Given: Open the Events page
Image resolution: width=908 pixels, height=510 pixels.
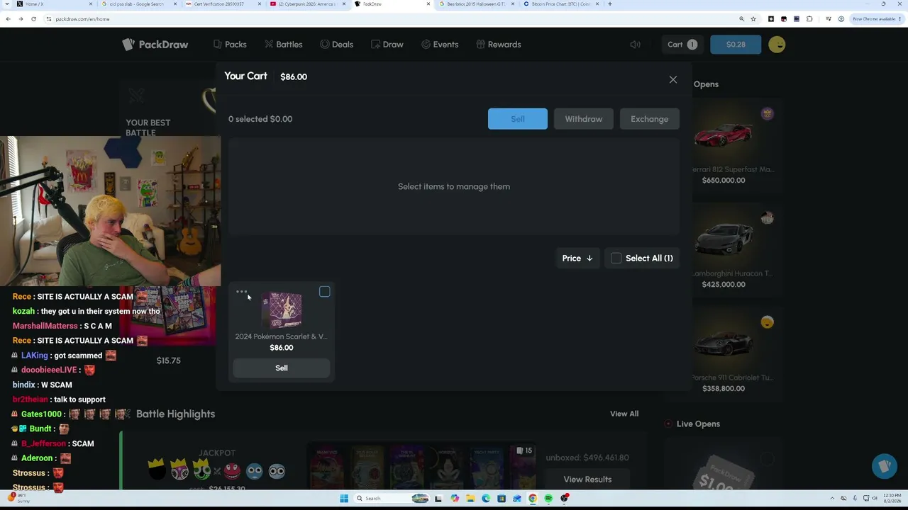Looking at the screenshot, I should [440, 45].
